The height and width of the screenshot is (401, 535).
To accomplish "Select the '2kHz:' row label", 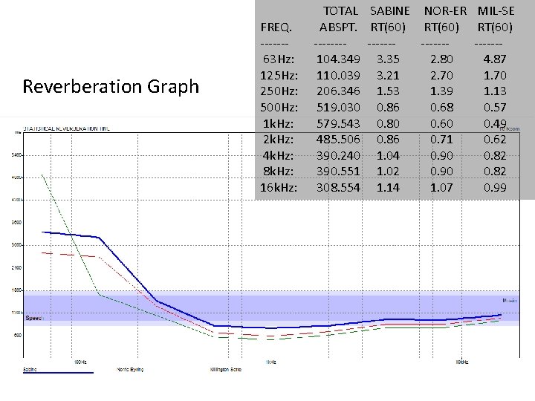I will (278, 139).
